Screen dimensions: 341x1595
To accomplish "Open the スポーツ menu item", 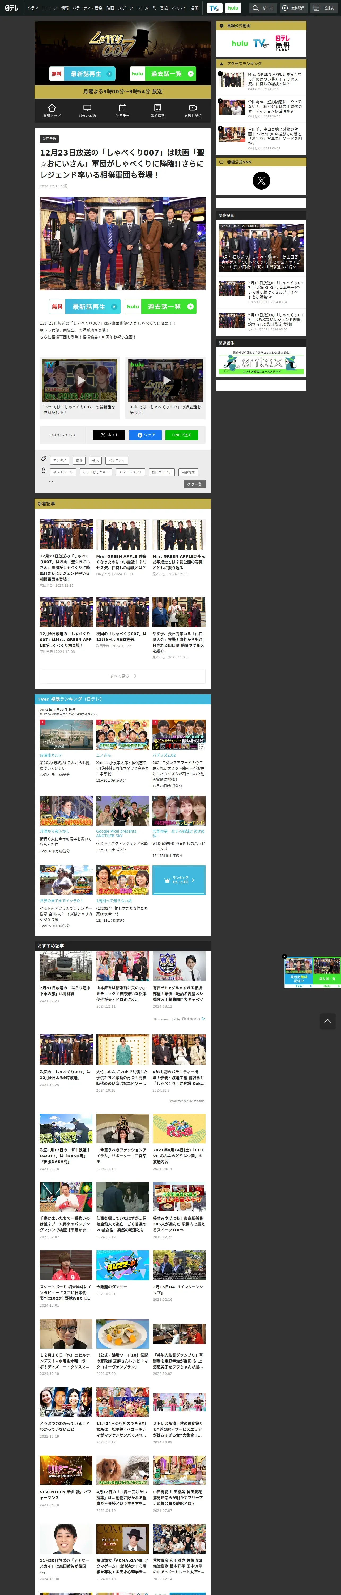I will tap(126, 8).
